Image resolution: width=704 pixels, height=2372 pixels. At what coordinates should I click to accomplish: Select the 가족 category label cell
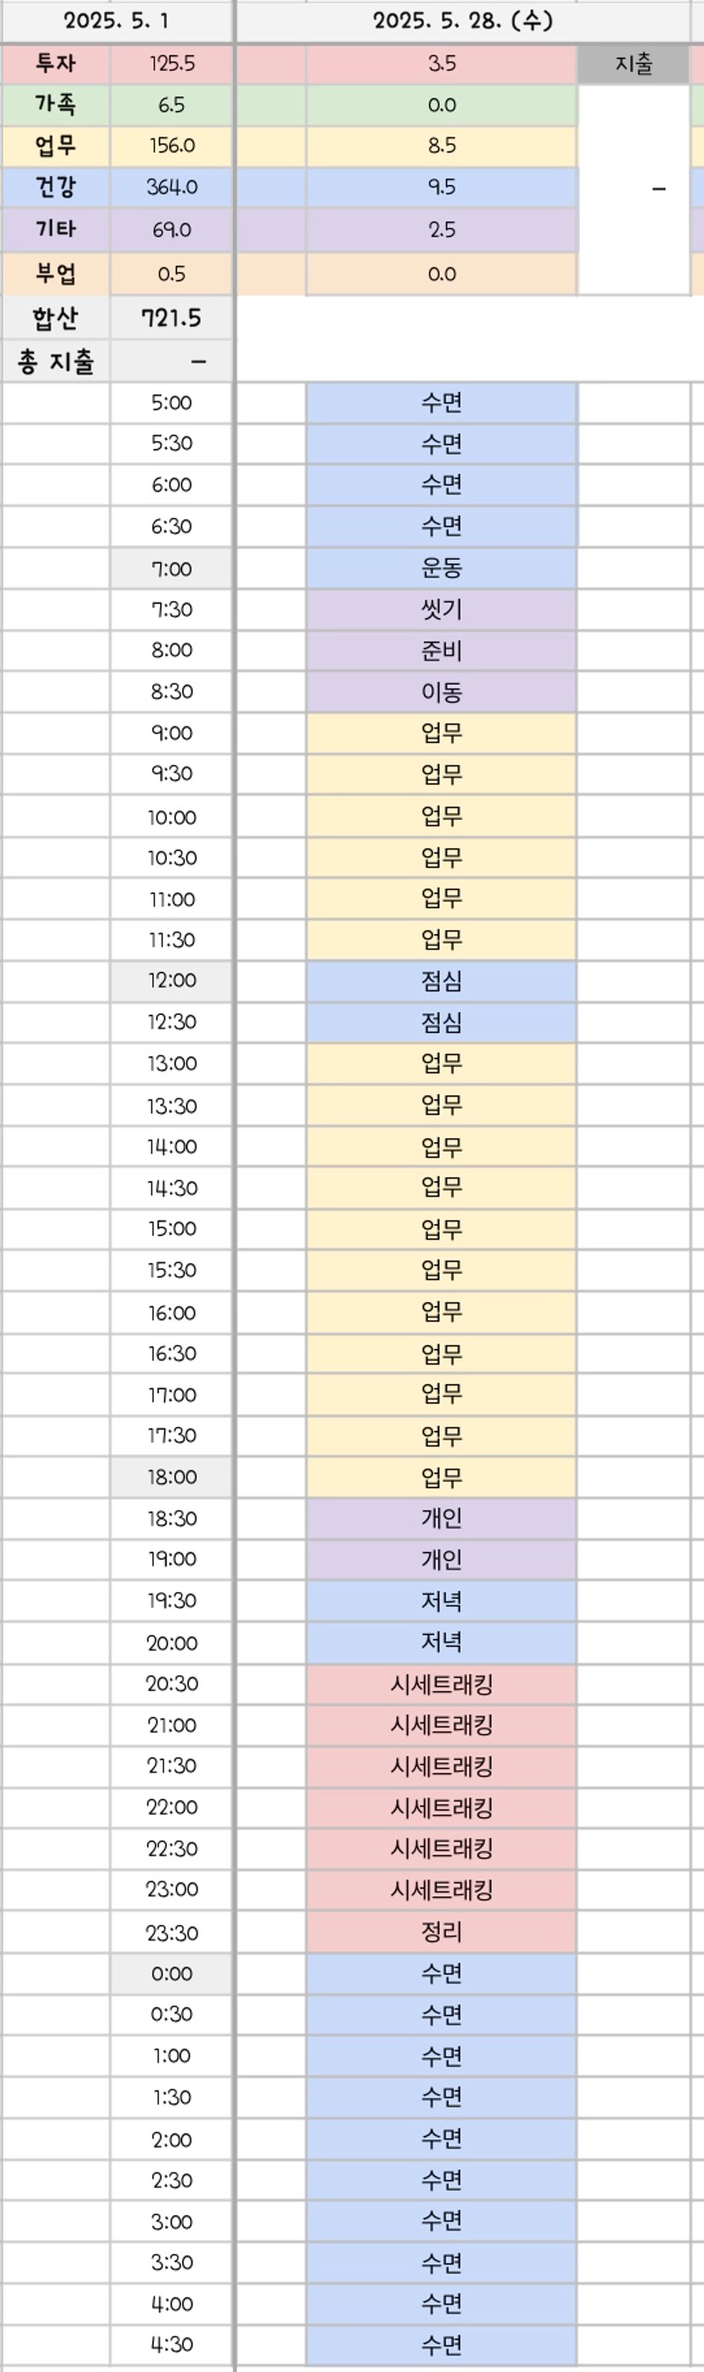(x=55, y=105)
